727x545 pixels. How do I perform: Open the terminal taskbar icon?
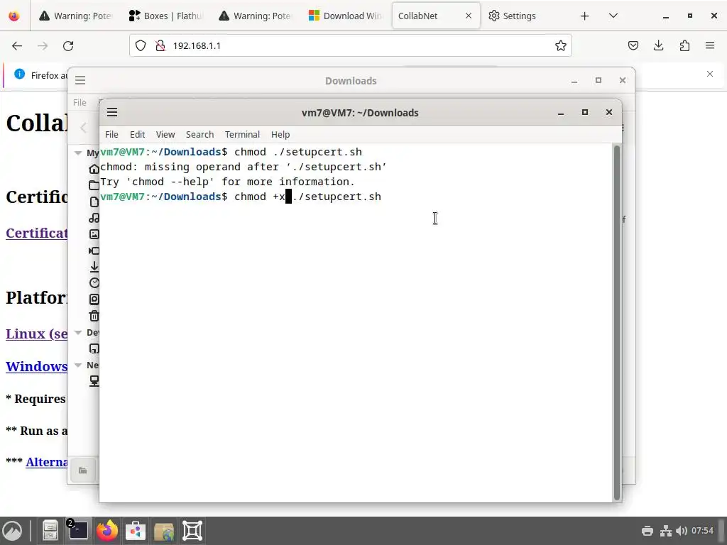77,530
